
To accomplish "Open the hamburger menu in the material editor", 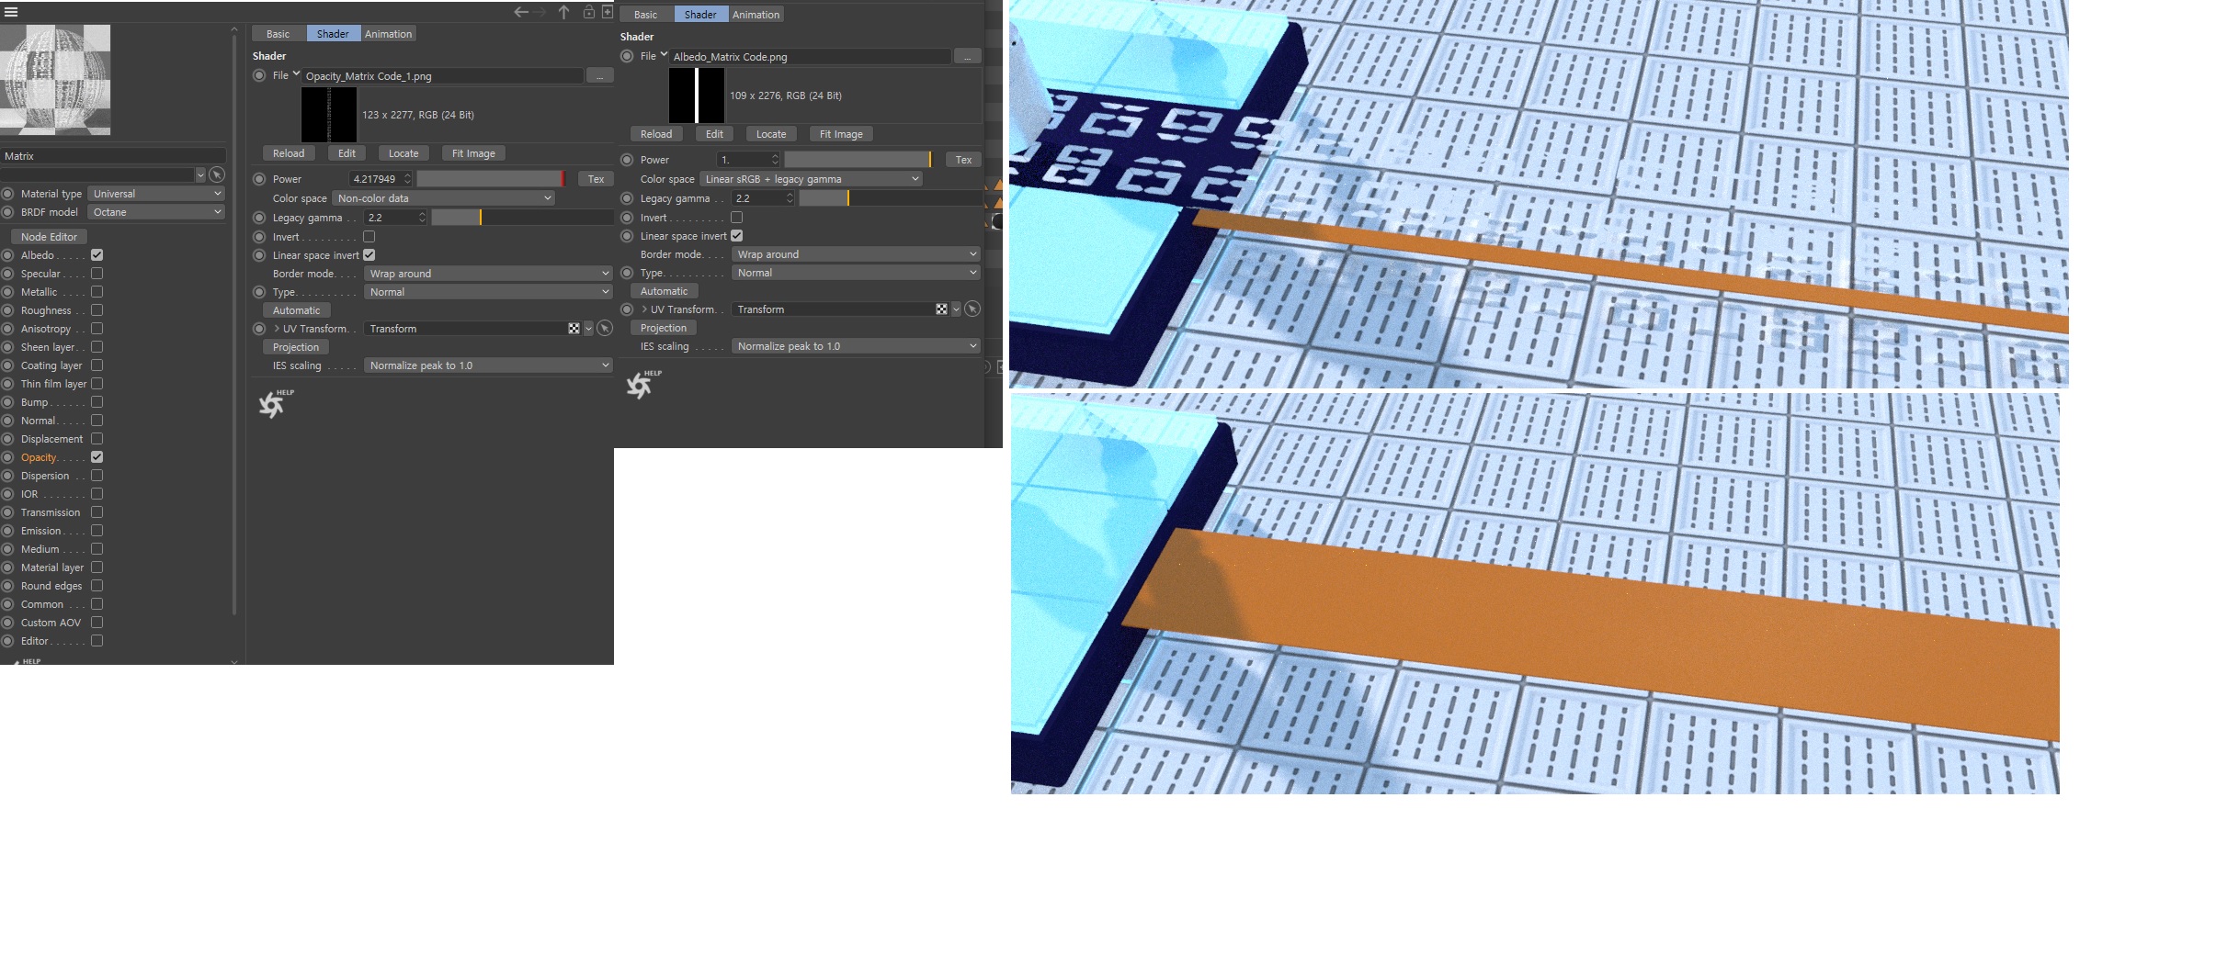I will point(11,12).
